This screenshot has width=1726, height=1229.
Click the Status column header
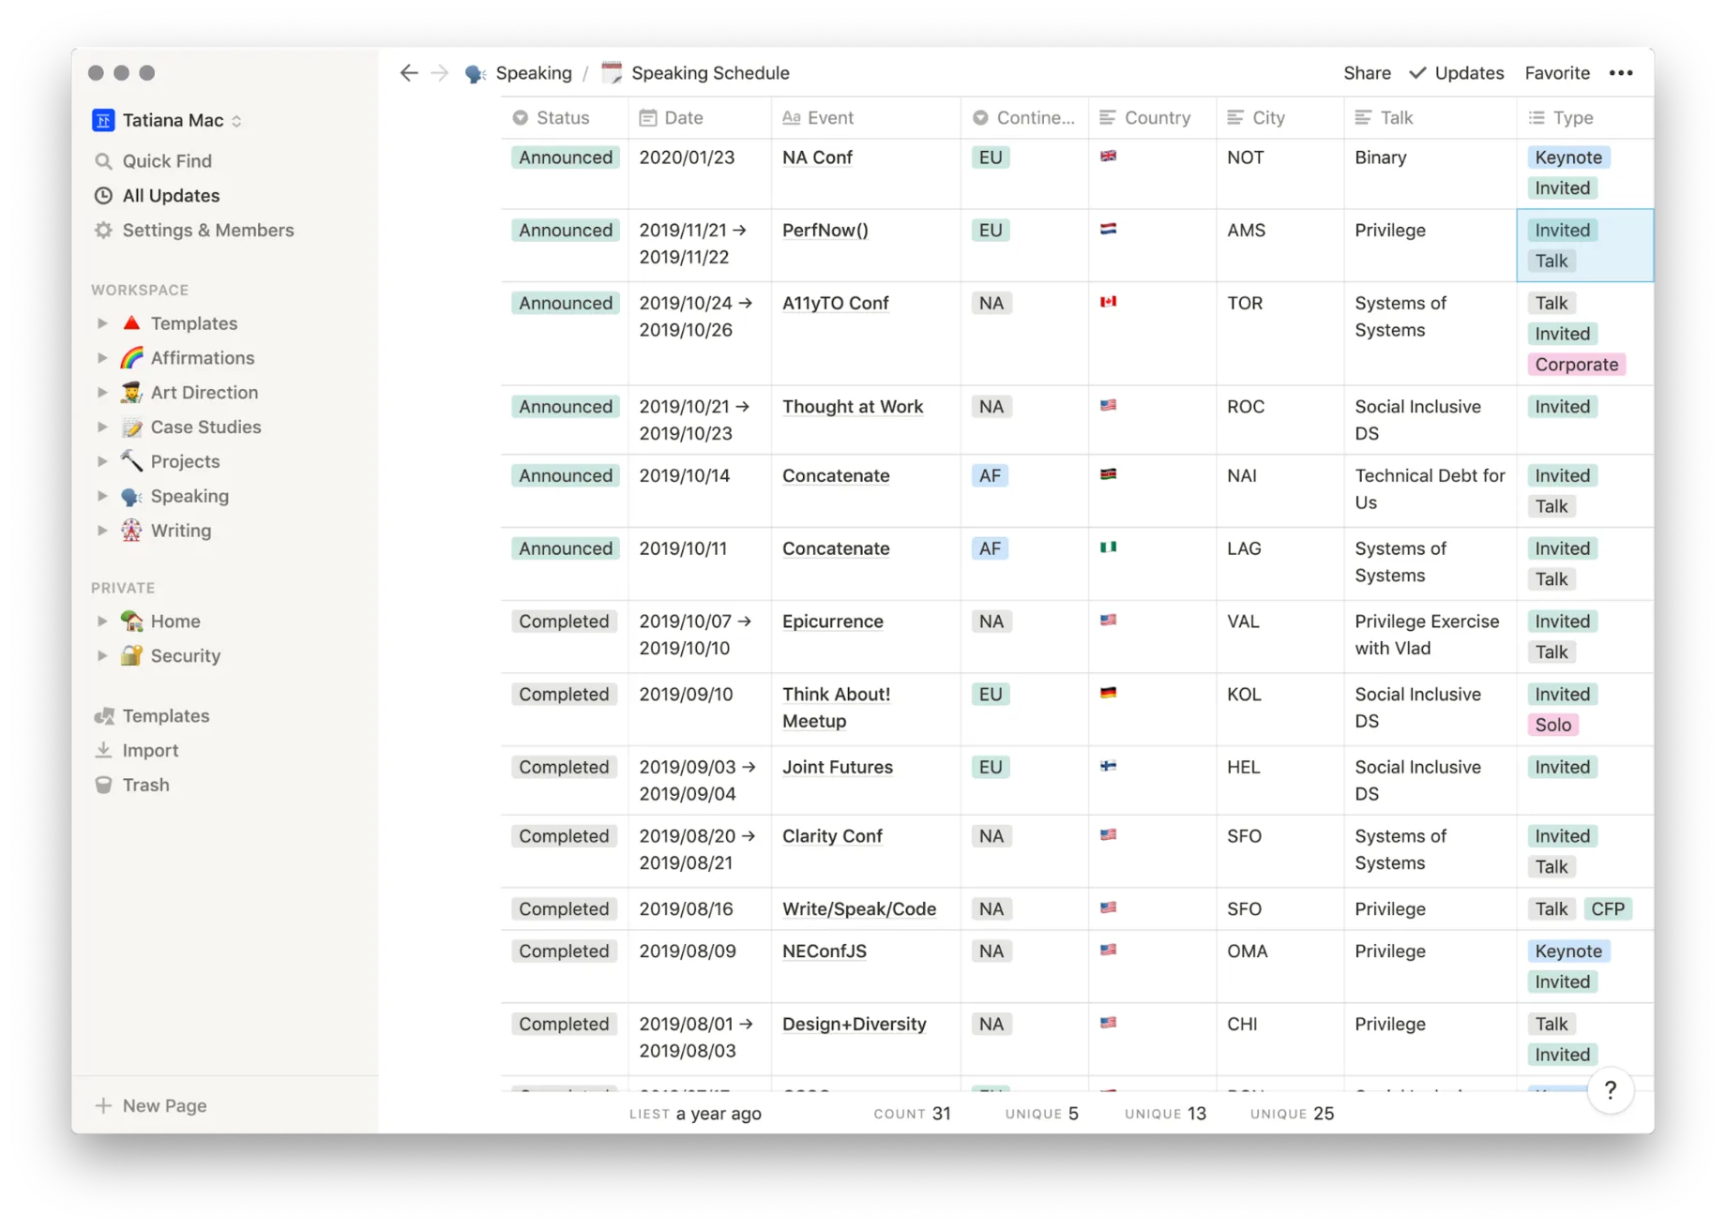pyautogui.click(x=562, y=118)
